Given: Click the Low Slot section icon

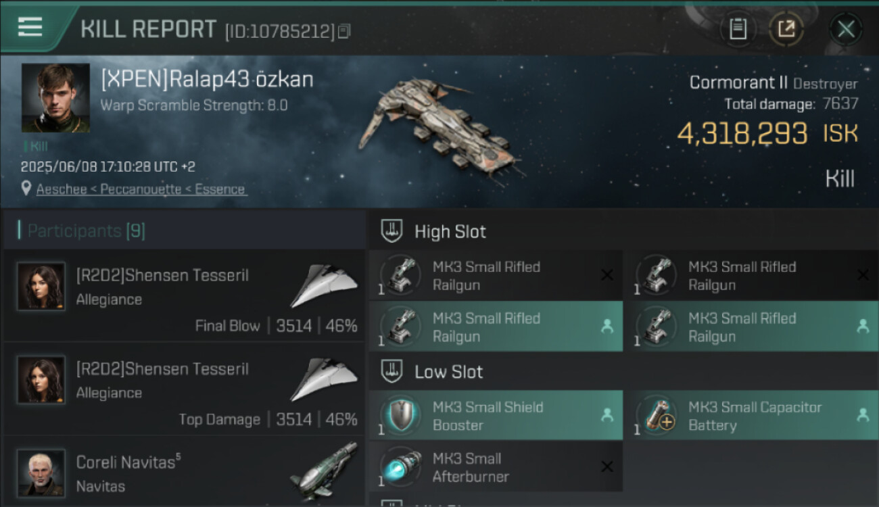Looking at the screenshot, I should point(392,371).
